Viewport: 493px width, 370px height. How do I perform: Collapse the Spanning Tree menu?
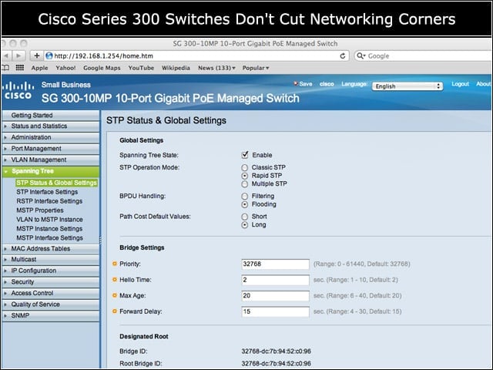tap(51, 171)
